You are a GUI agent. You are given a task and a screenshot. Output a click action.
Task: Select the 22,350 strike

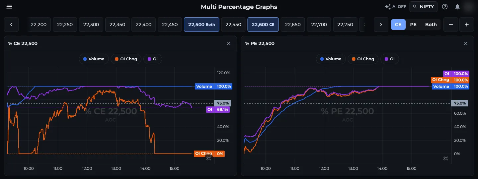point(117,25)
